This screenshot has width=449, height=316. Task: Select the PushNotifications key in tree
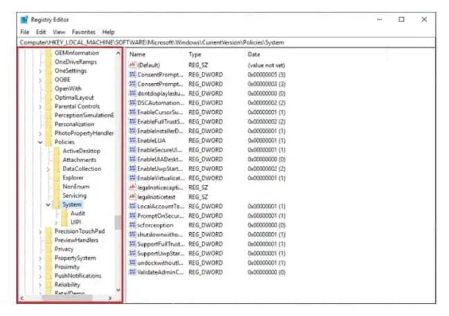point(78,276)
